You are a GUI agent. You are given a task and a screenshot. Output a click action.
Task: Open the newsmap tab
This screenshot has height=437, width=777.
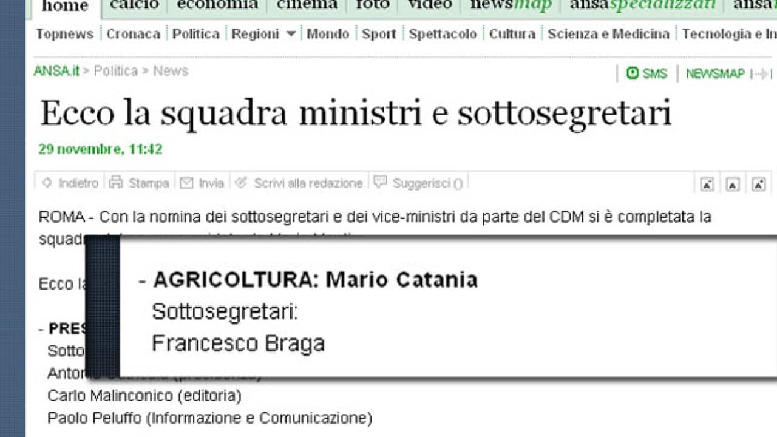coord(511,5)
